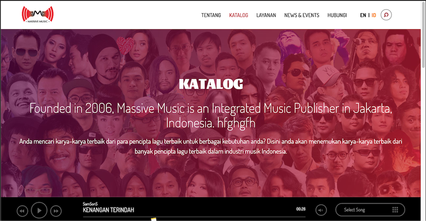Open the search magnifier icon
426x221 pixels.
[386, 15]
